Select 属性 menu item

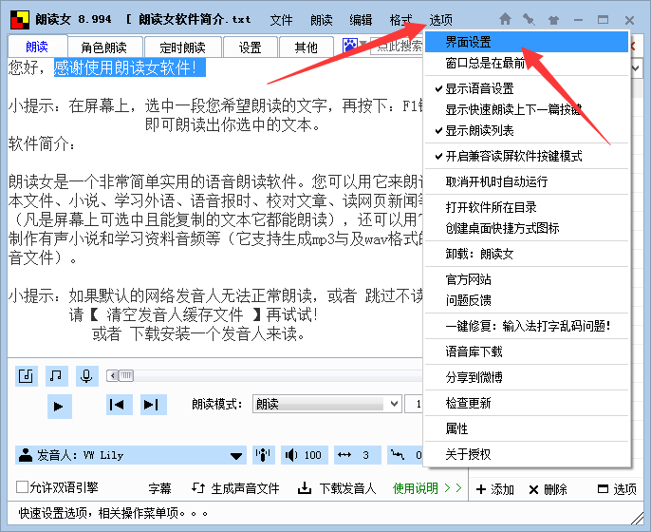pyautogui.click(x=527, y=428)
